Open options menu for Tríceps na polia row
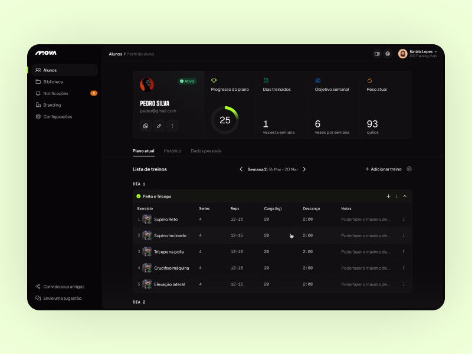Viewport: 472px width, 354px height. point(404,252)
